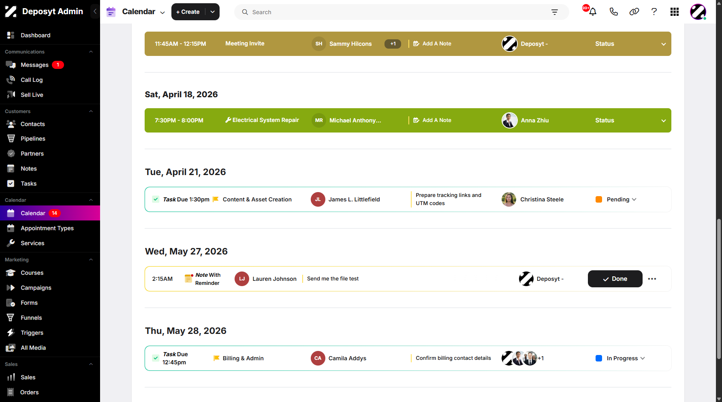Image resolution: width=722 pixels, height=402 pixels.
Task: Open the Calendar view dropdown
Action: point(162,12)
